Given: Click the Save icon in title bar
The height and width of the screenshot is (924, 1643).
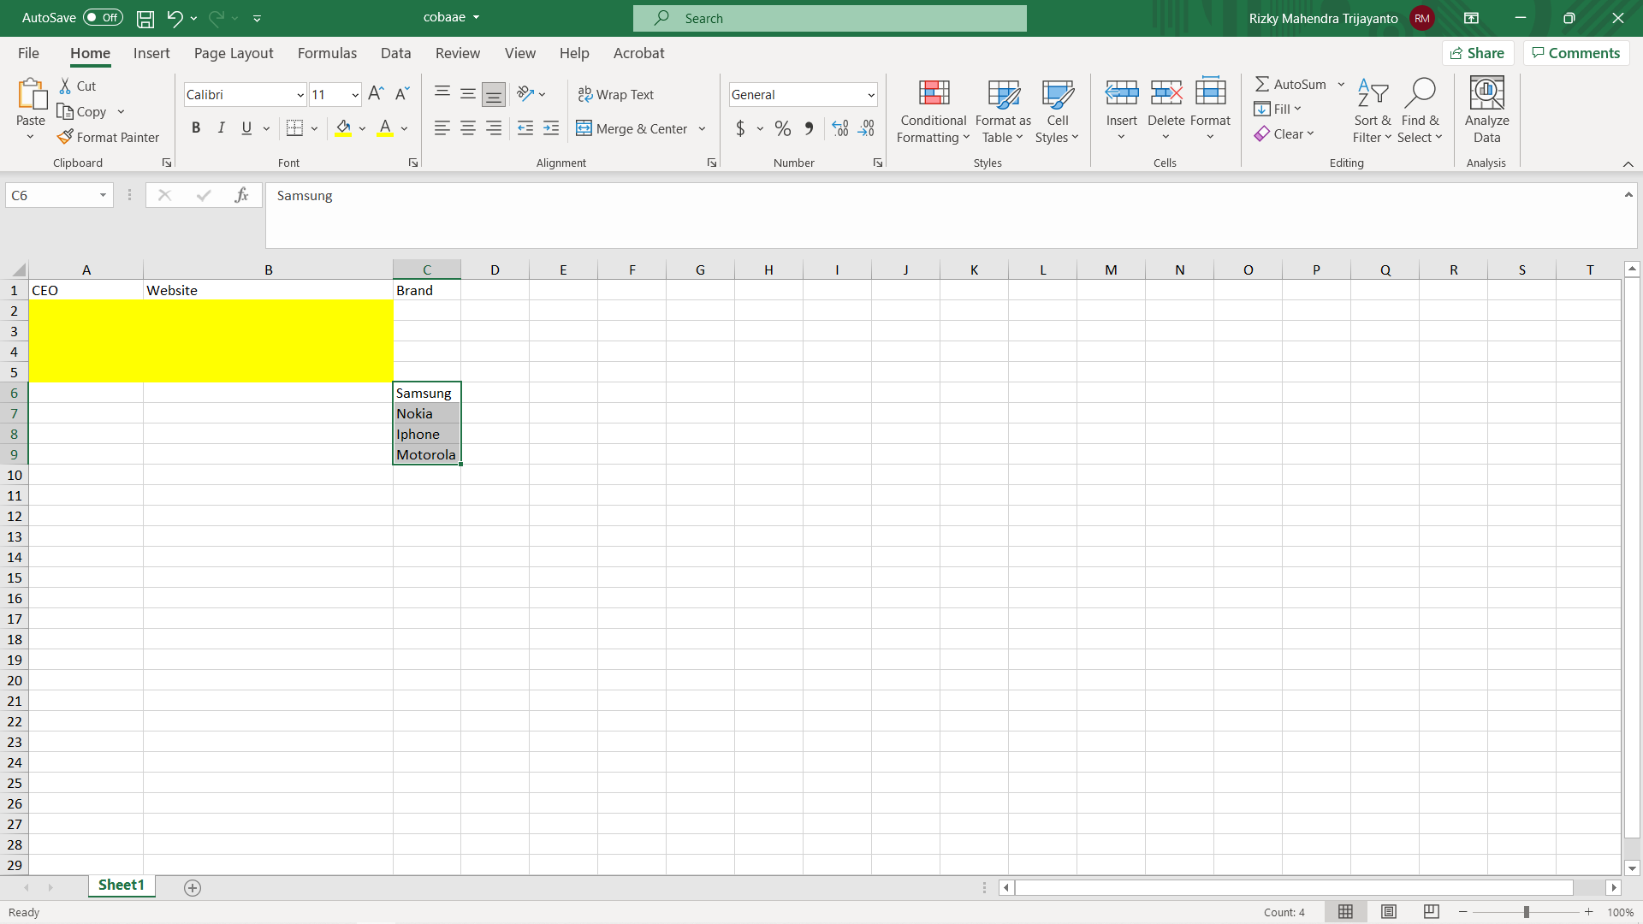Looking at the screenshot, I should coord(145,18).
